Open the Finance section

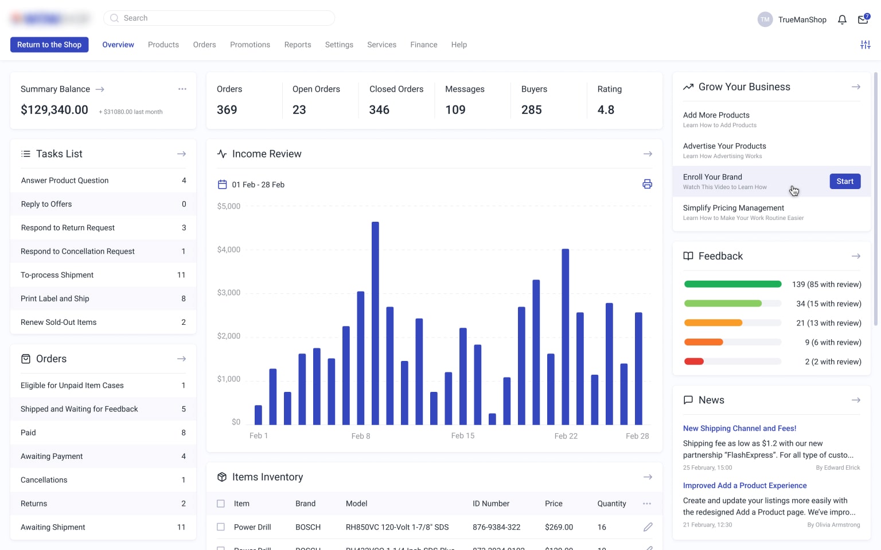[423, 44]
